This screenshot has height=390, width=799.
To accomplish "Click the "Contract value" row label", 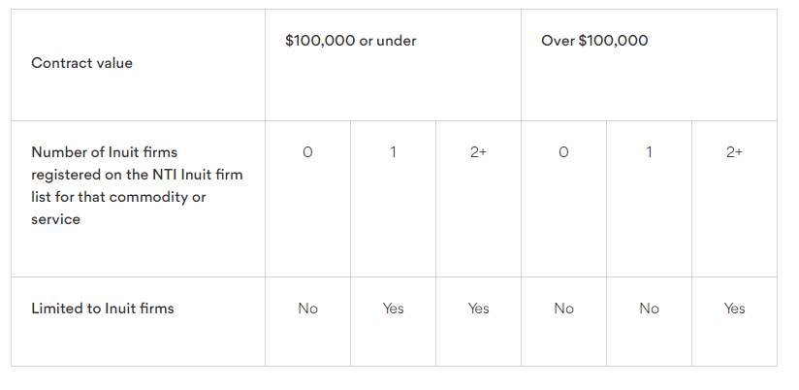I will pos(81,63).
